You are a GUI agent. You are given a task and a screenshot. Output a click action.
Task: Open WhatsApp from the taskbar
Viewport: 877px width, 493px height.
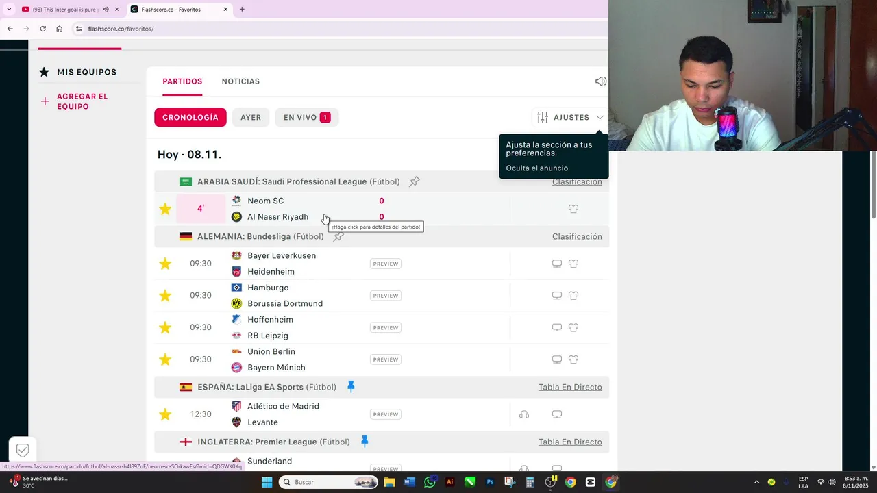point(430,482)
